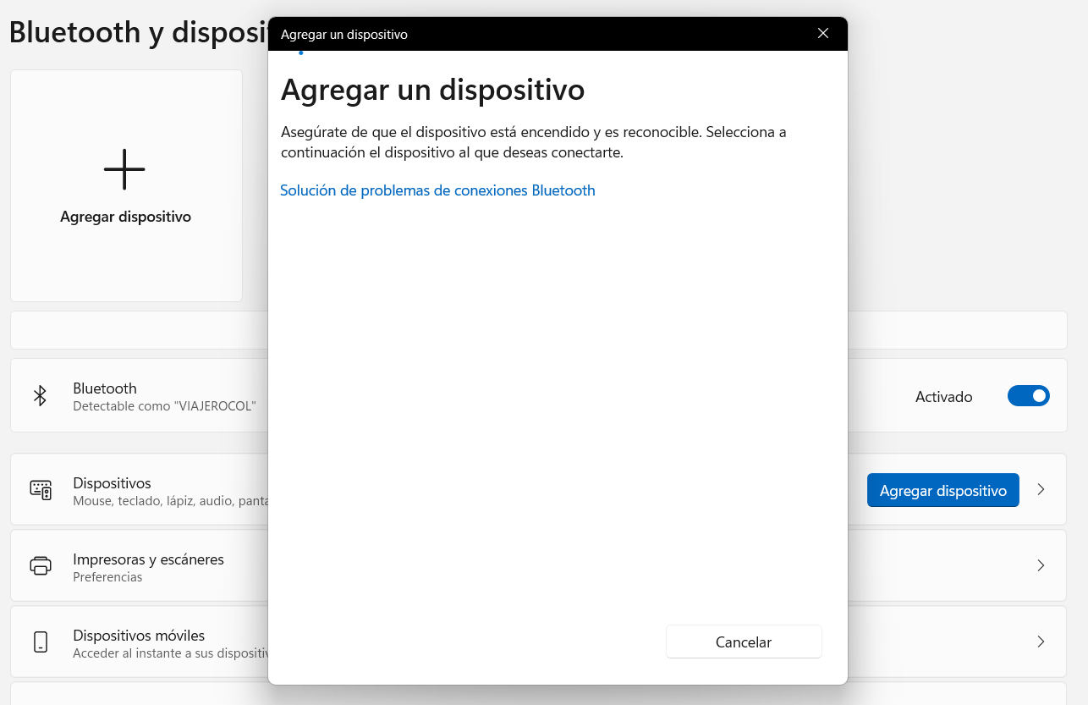1088x705 pixels.
Task: Click the Cancelar button in the dialog
Action: point(744,642)
